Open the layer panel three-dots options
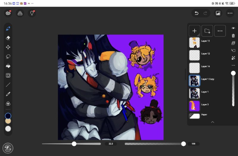Image resolution: width=238 pixels, height=156 pixels. point(220,31)
